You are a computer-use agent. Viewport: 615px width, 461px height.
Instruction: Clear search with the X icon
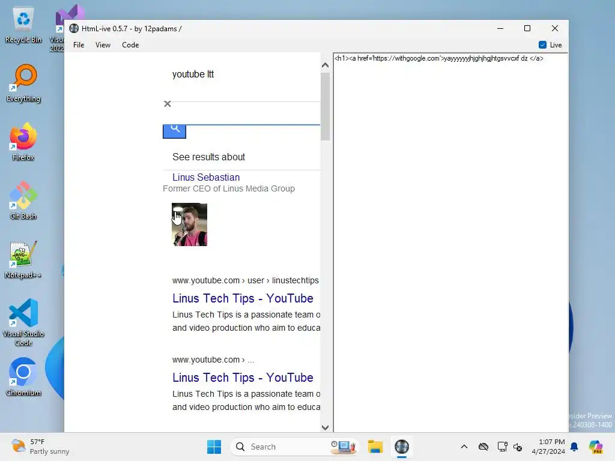click(168, 103)
